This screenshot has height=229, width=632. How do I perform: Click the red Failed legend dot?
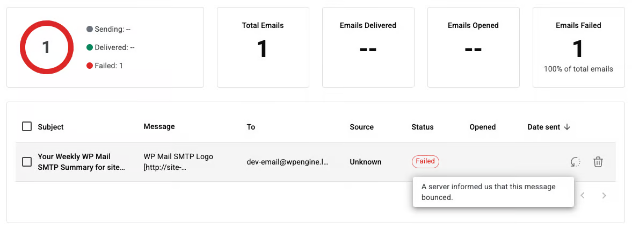(90, 66)
